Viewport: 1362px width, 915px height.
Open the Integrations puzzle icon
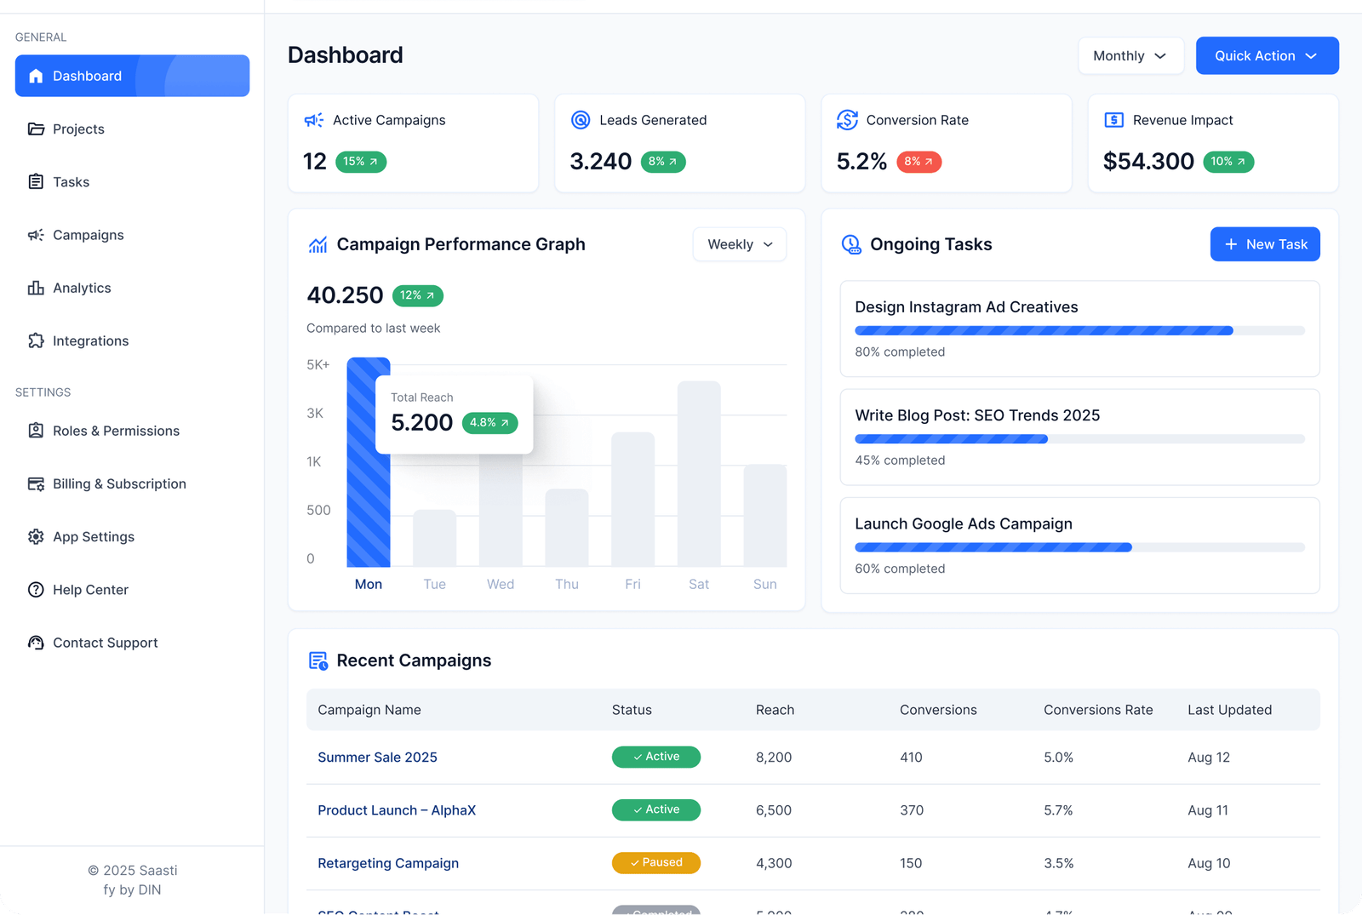36,340
